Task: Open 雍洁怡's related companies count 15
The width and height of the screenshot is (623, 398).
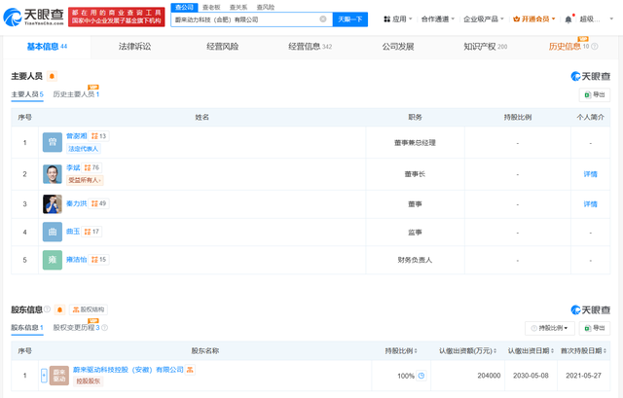Action: tap(98, 260)
